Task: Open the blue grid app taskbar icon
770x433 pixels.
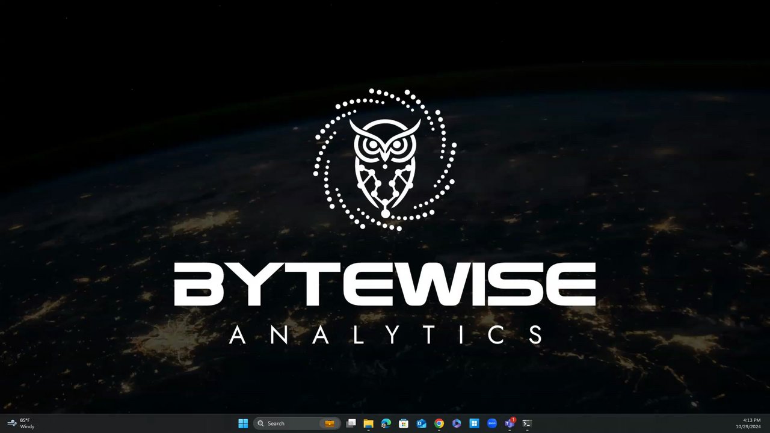Action: [474, 423]
